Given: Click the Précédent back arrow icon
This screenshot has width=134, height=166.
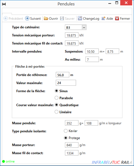Looking at the screenshot, I should click(x=6, y=18).
